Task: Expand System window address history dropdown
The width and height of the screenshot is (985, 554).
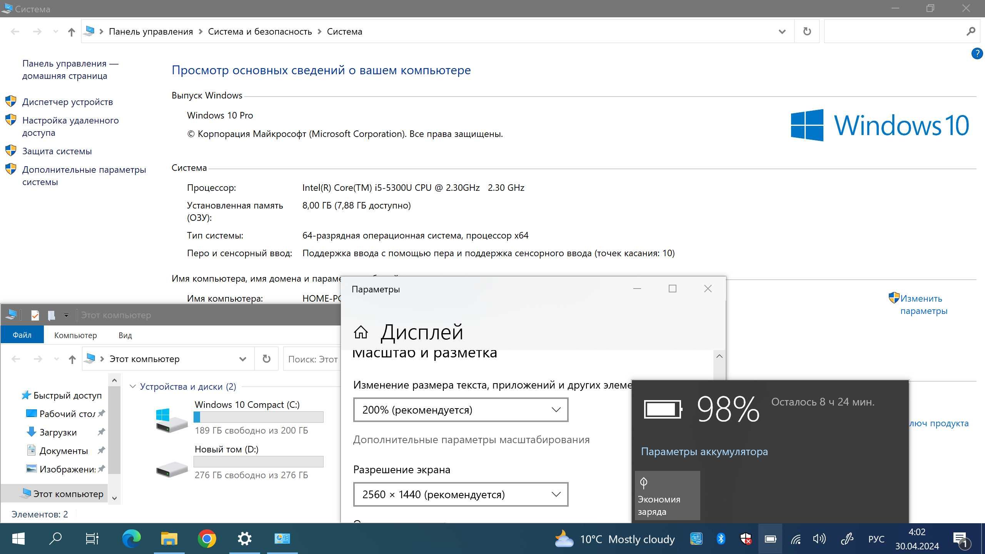Action: pos(782,32)
